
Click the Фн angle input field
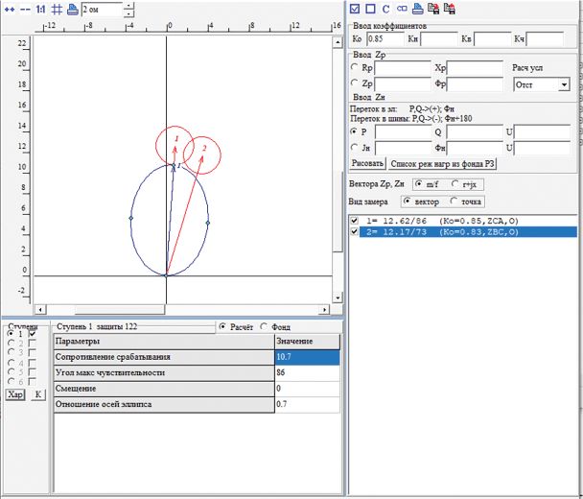pos(475,148)
